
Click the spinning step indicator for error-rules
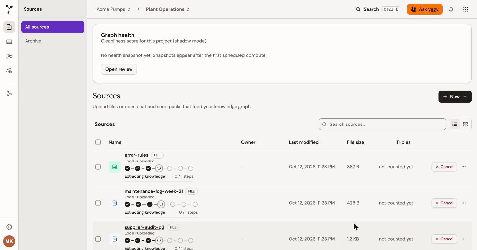coord(159,168)
